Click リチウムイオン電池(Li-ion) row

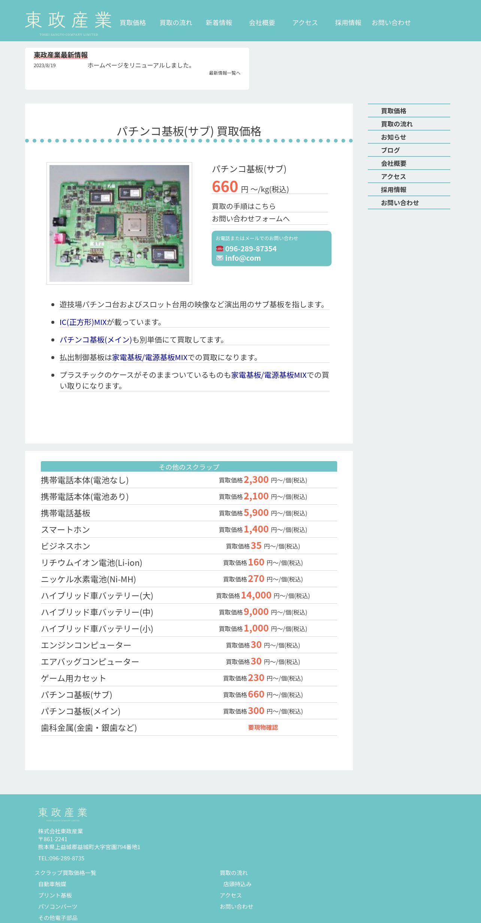point(189,563)
